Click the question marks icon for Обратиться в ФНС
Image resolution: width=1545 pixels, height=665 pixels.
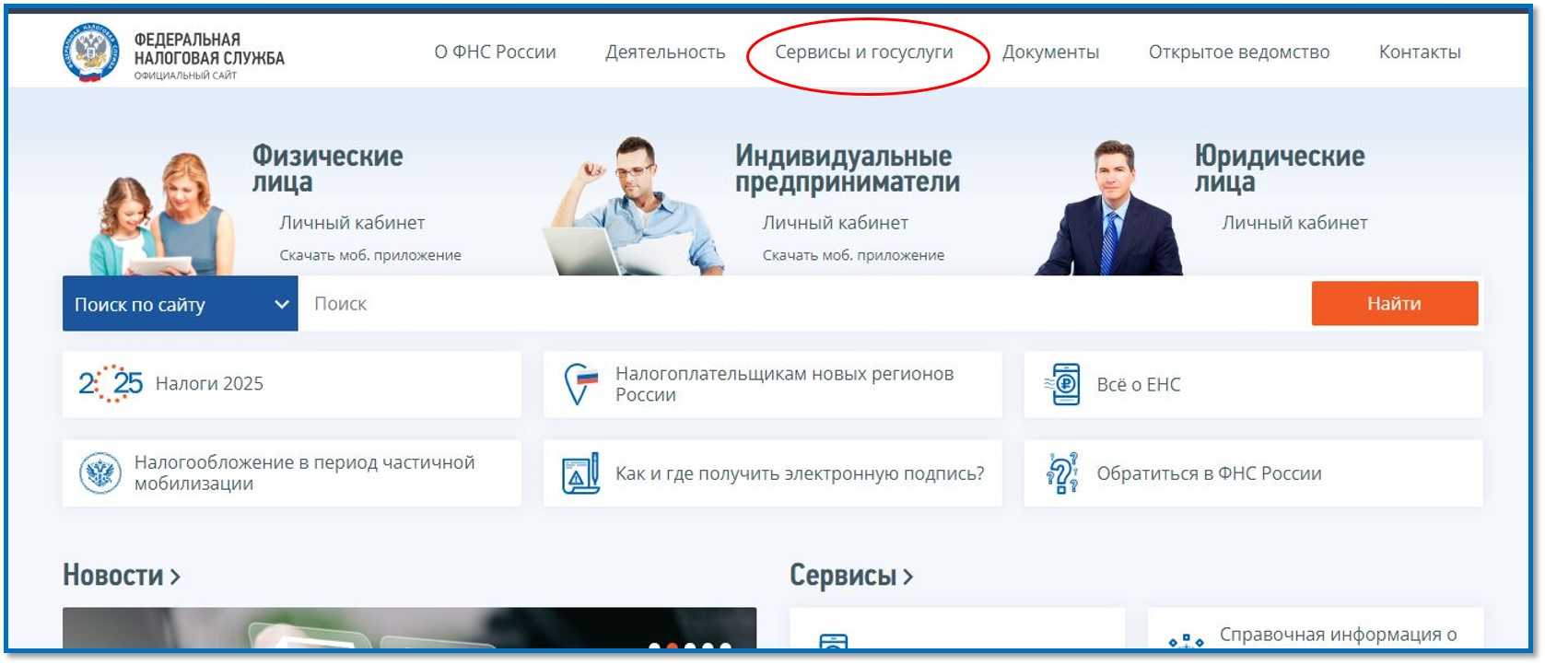coord(1062,473)
